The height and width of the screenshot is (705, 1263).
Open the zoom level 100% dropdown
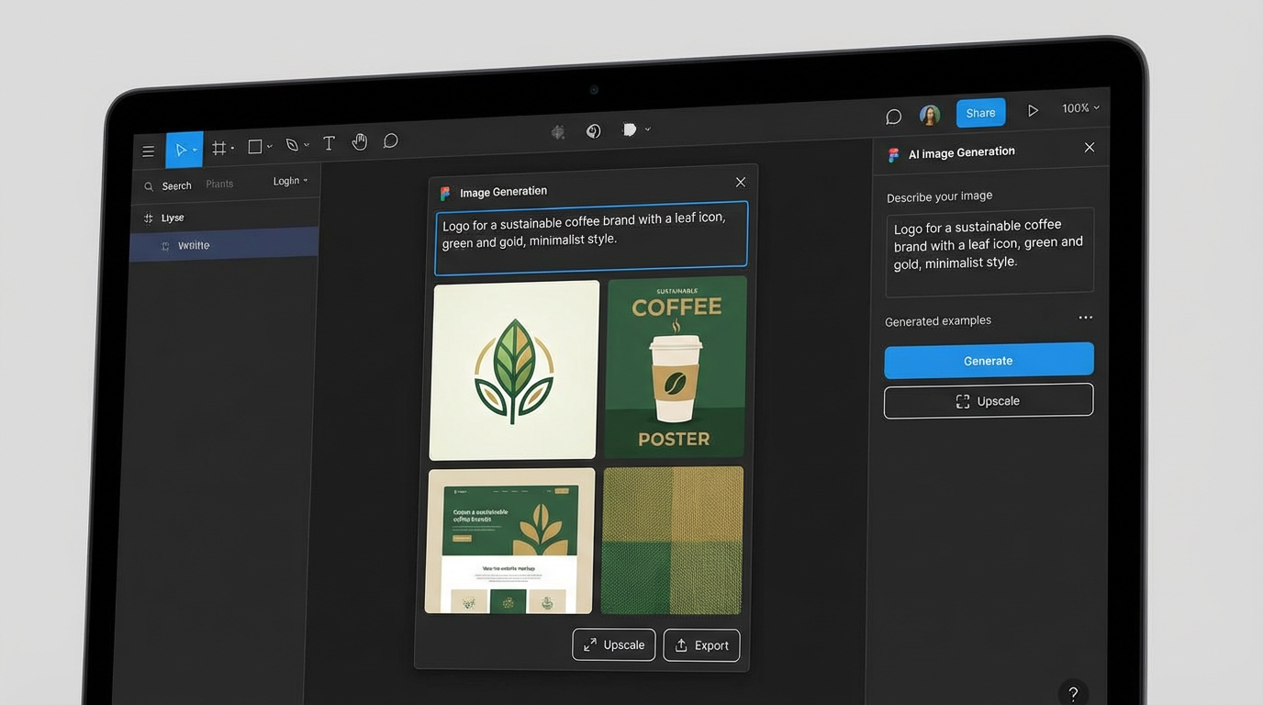[x=1080, y=107]
